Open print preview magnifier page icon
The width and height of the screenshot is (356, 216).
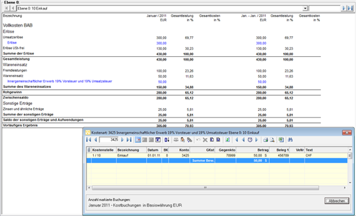[x=272, y=139]
